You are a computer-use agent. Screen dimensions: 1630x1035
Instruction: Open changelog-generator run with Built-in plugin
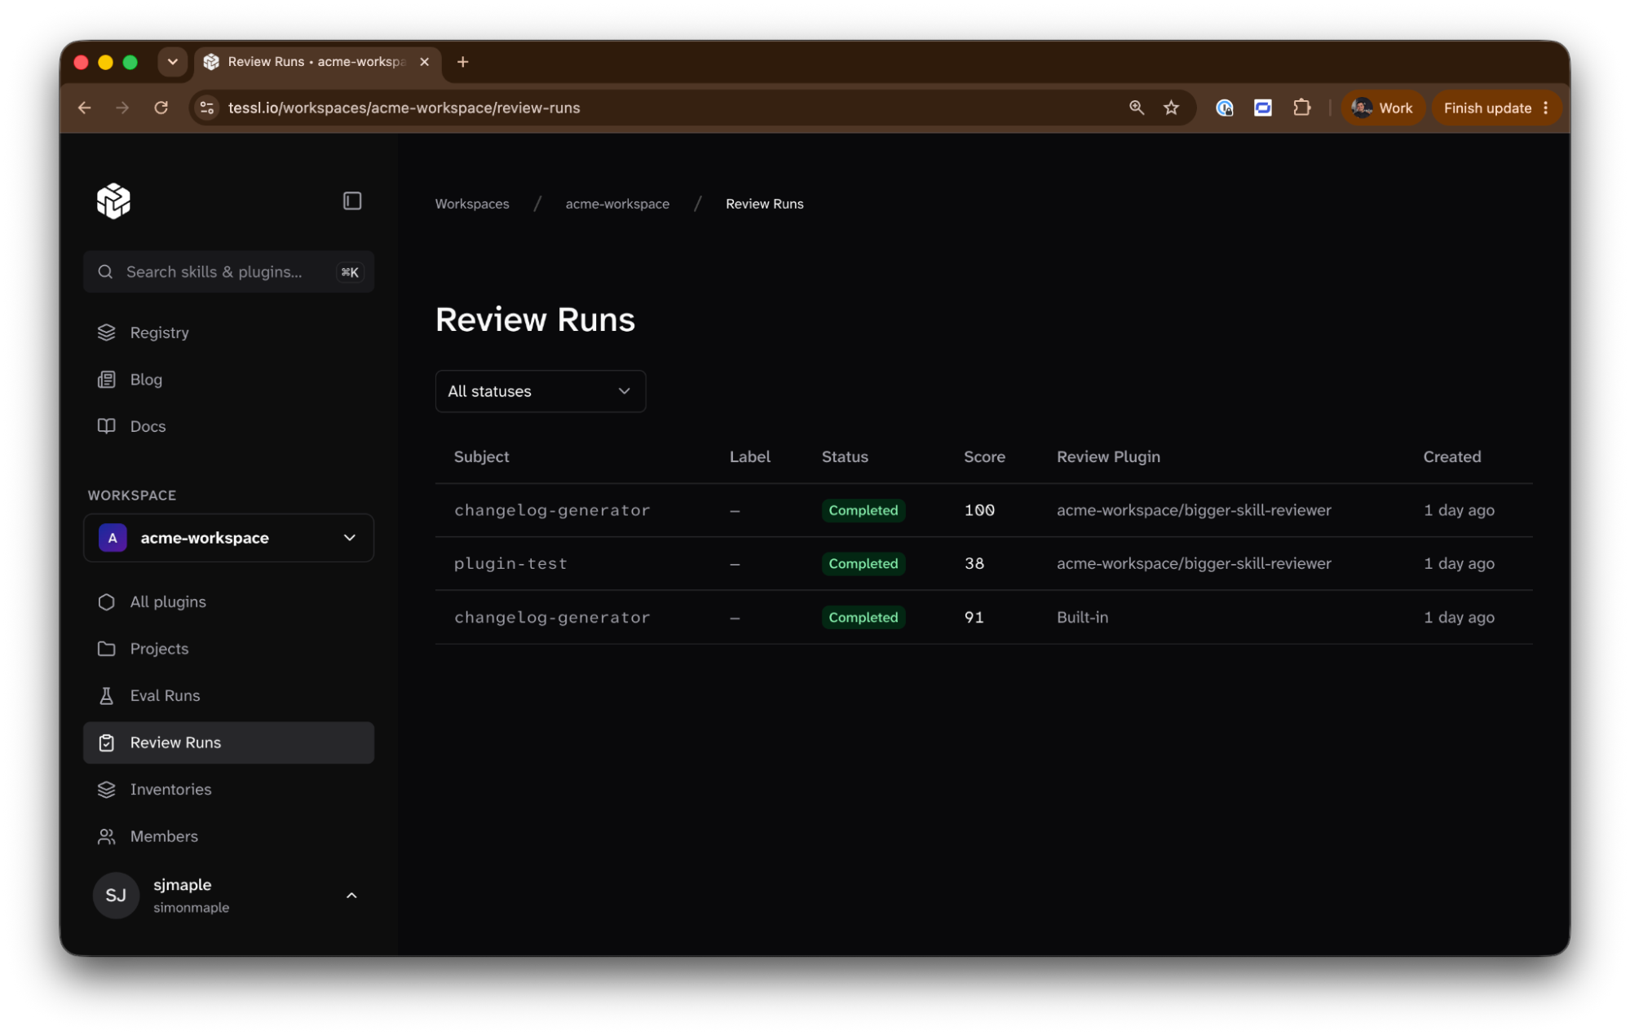(x=983, y=617)
